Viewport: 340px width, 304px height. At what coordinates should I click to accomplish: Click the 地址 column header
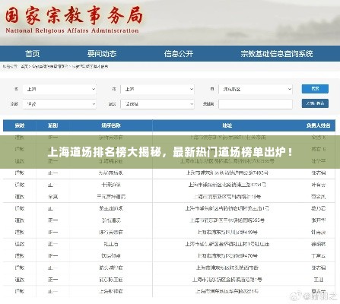227,125
